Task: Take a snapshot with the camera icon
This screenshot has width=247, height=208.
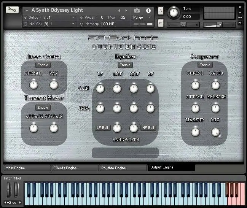Action: [x=137, y=11]
